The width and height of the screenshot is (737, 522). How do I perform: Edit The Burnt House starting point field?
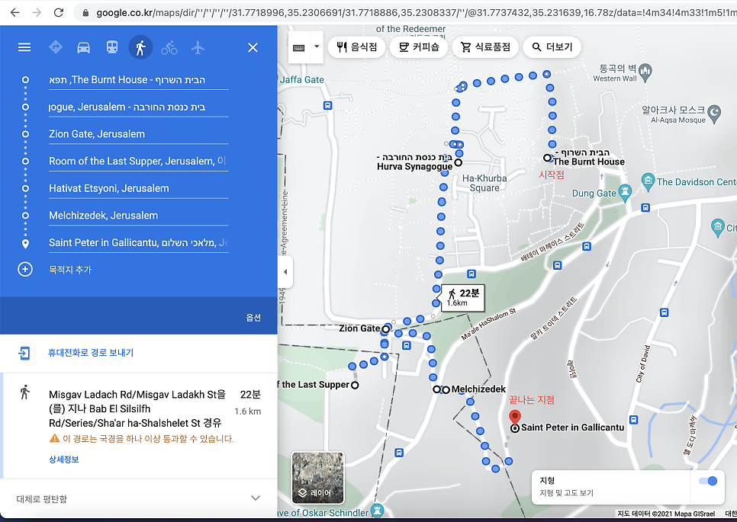138,80
